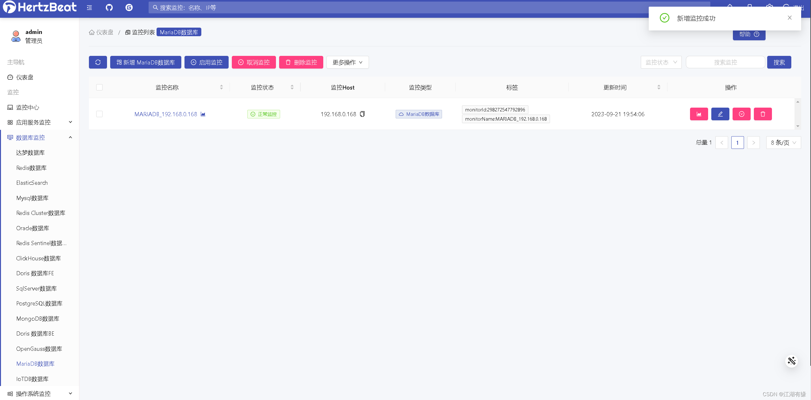This screenshot has width=811, height=400.
Task: Open the Gitee repository icon
Action: tap(129, 8)
